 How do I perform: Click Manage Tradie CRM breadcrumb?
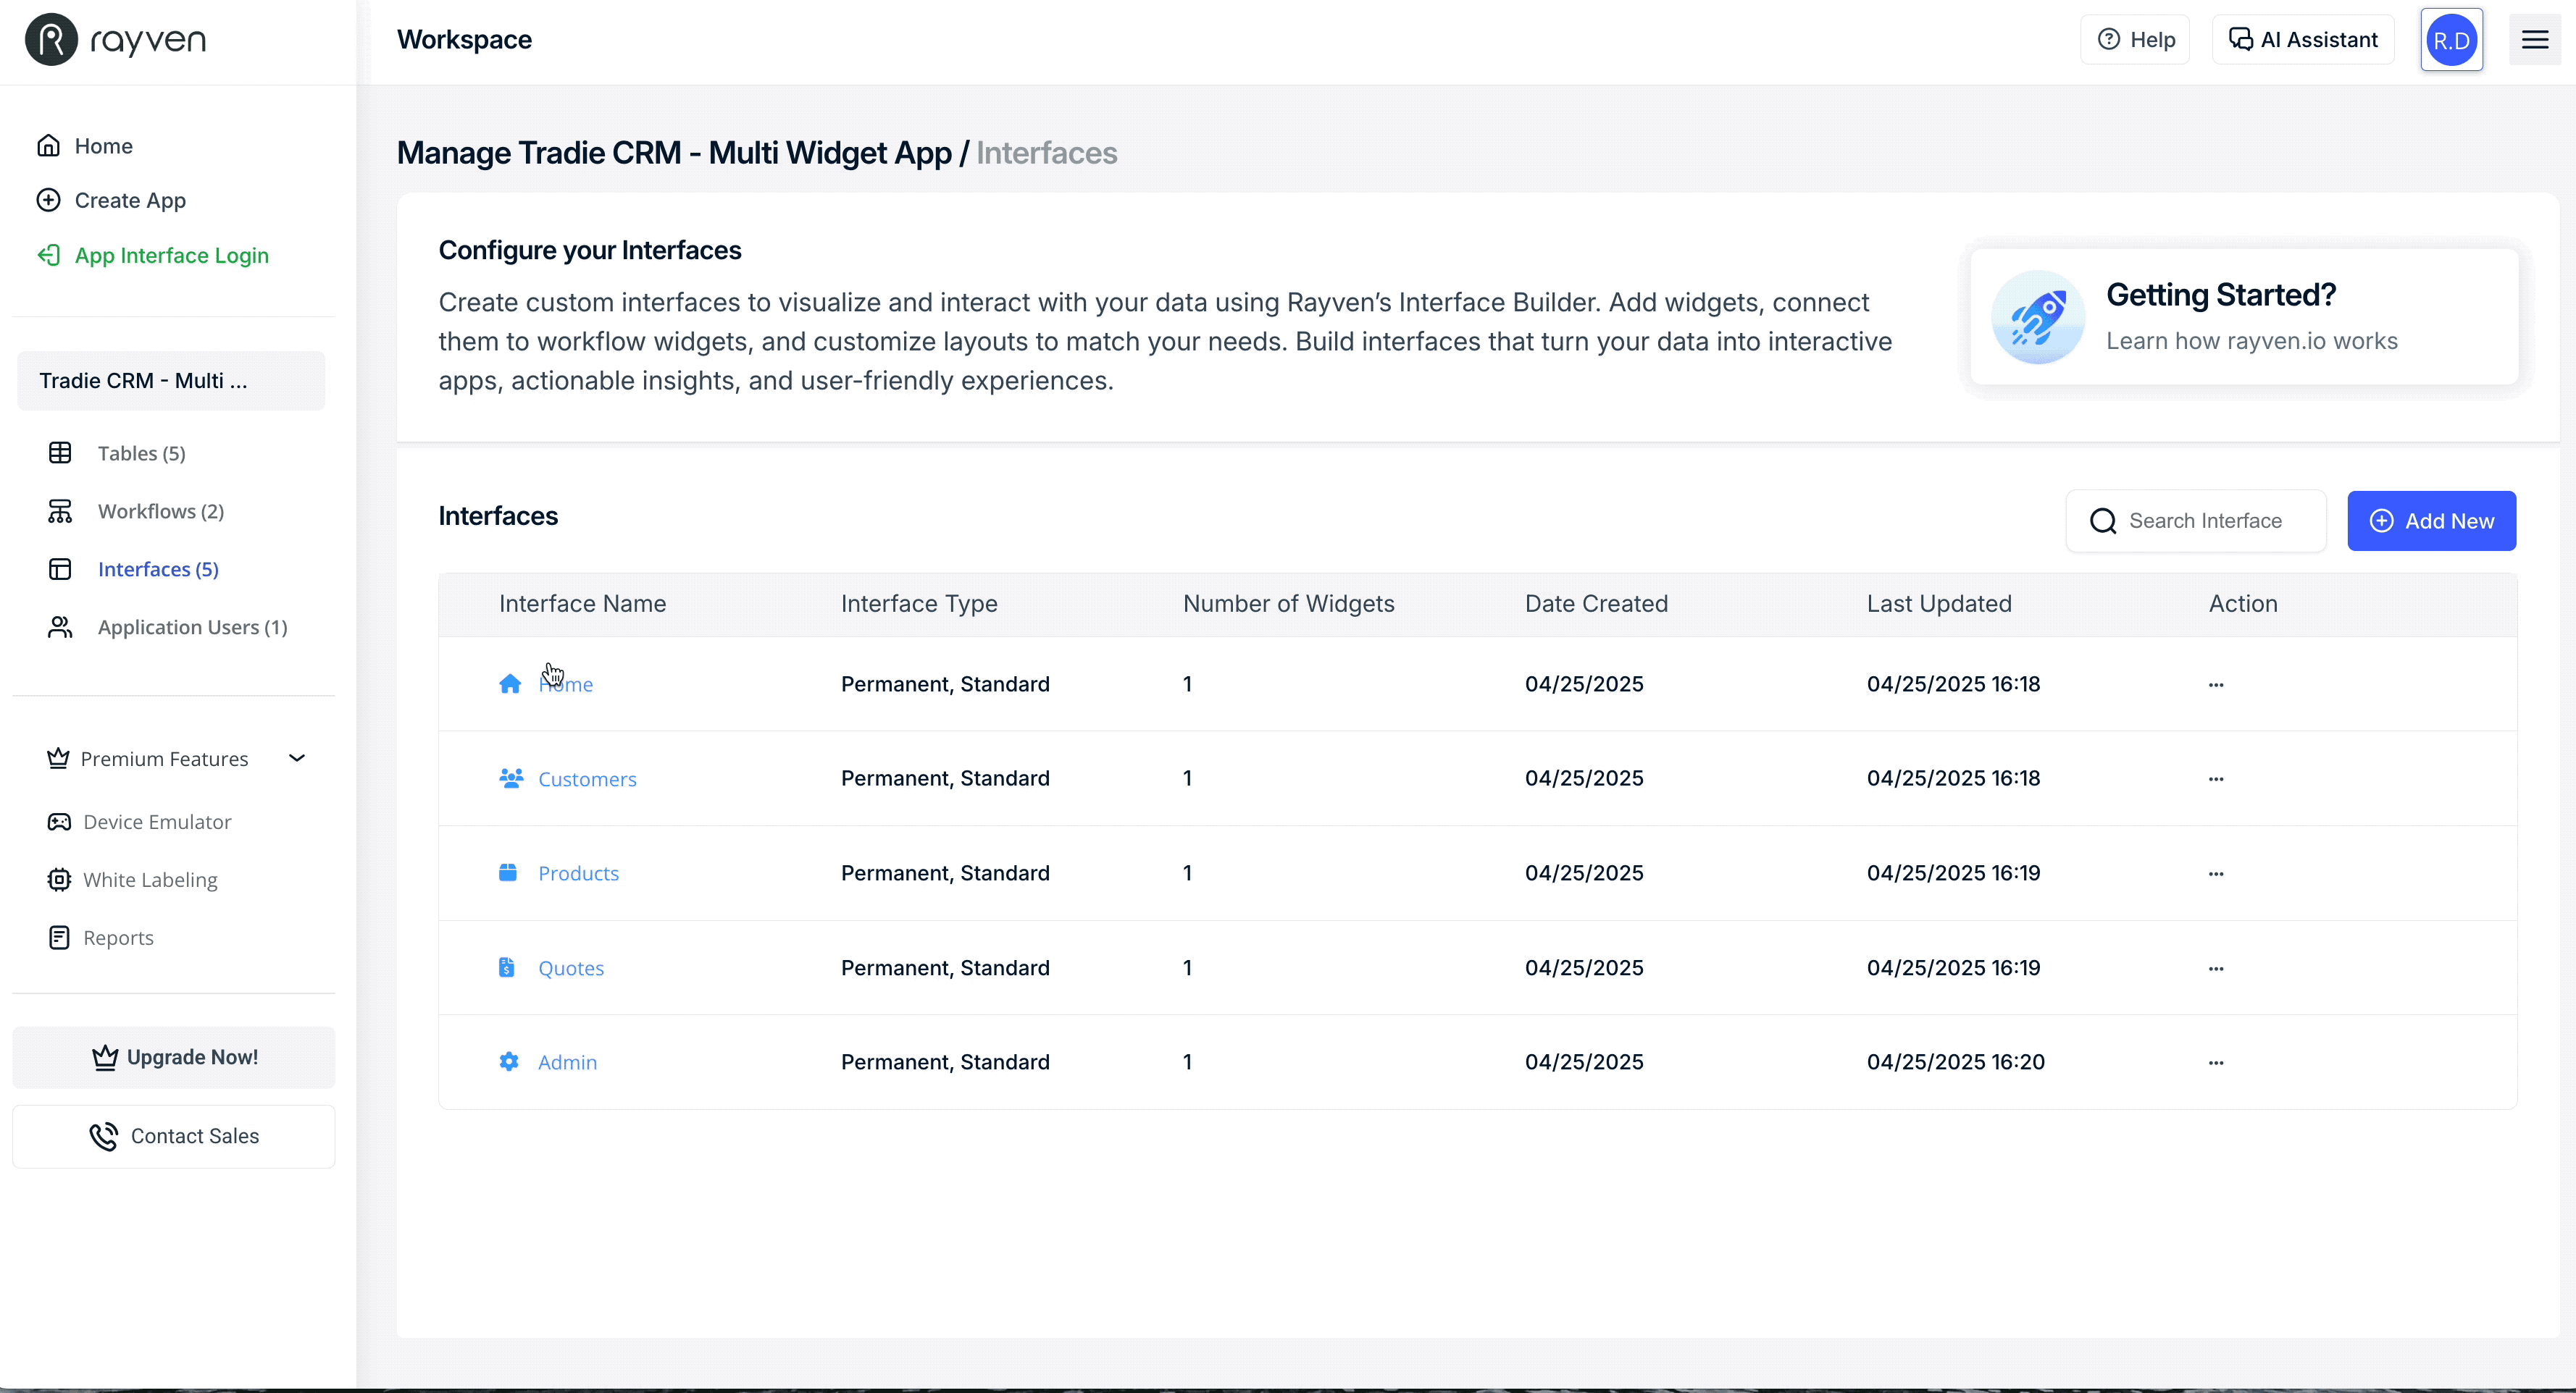click(x=674, y=153)
